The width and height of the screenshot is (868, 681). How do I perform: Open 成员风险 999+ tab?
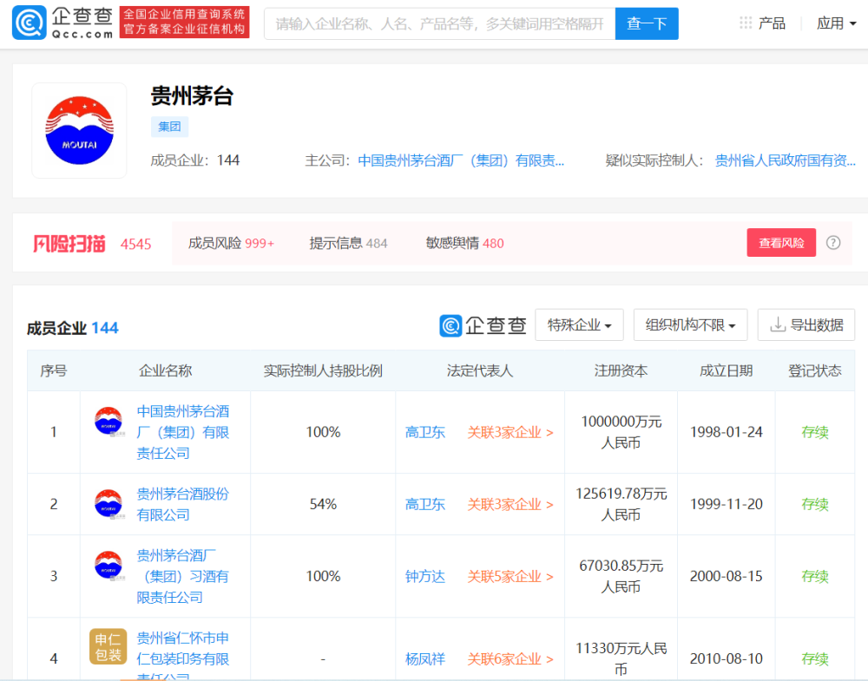pos(231,244)
